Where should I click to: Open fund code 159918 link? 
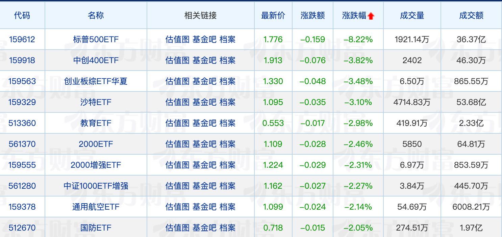(x=22, y=60)
